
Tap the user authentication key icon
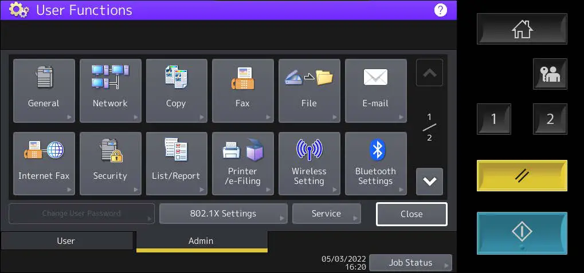tap(550, 74)
